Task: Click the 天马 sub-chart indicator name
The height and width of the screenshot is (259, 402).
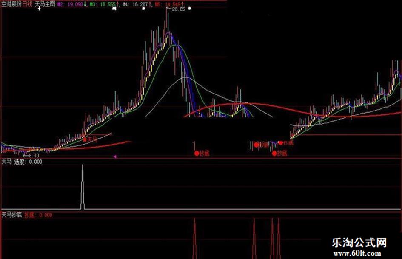Action: point(7,162)
